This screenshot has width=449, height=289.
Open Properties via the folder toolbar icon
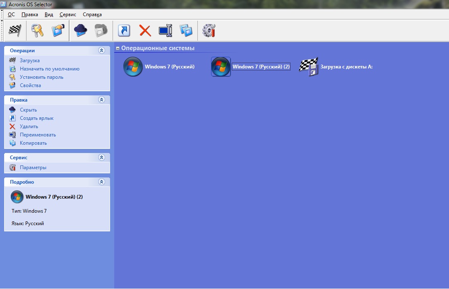click(58, 30)
